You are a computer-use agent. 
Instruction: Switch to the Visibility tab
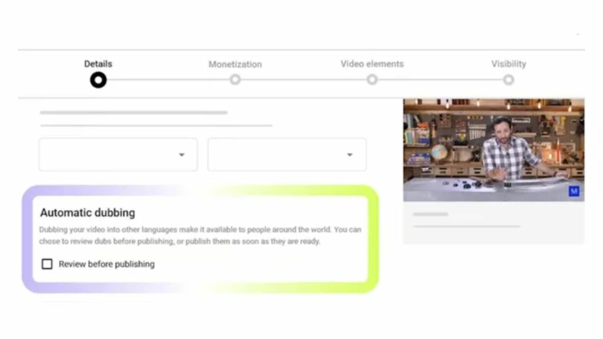click(508, 65)
